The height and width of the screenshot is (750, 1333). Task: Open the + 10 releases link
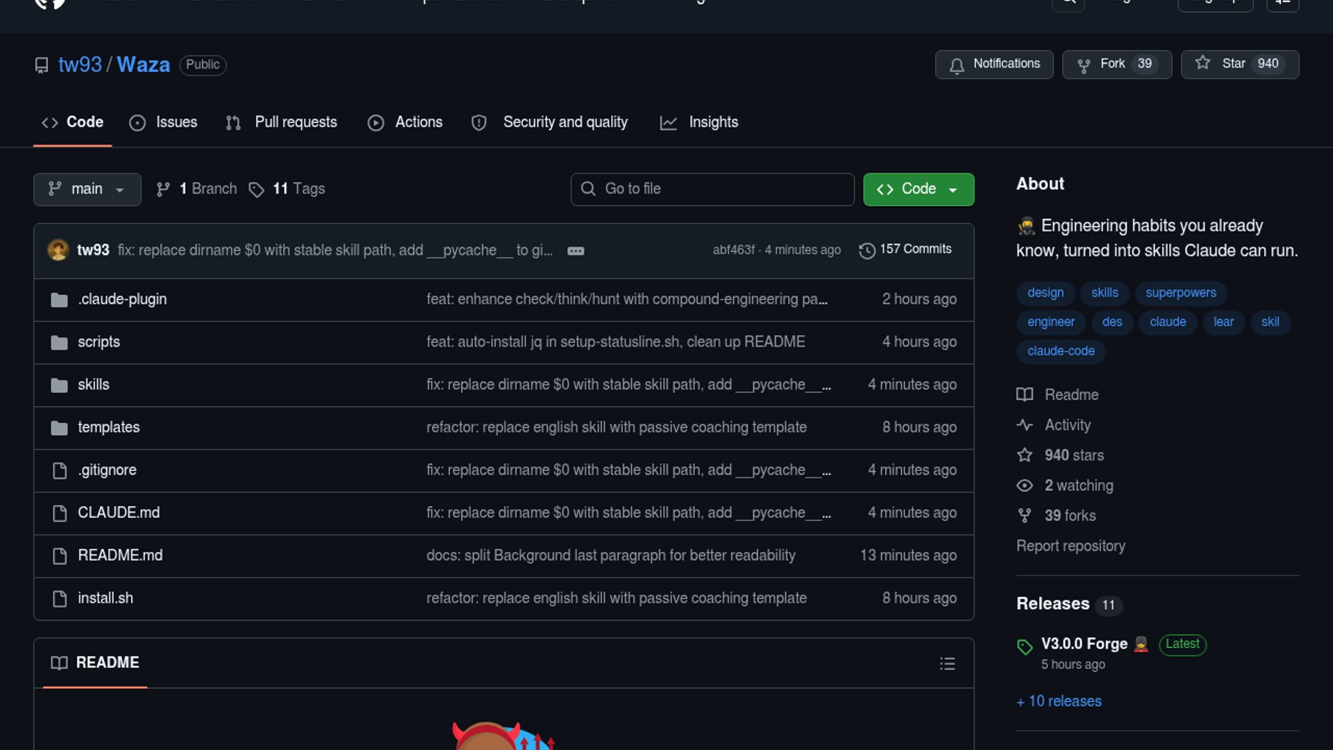tap(1059, 701)
